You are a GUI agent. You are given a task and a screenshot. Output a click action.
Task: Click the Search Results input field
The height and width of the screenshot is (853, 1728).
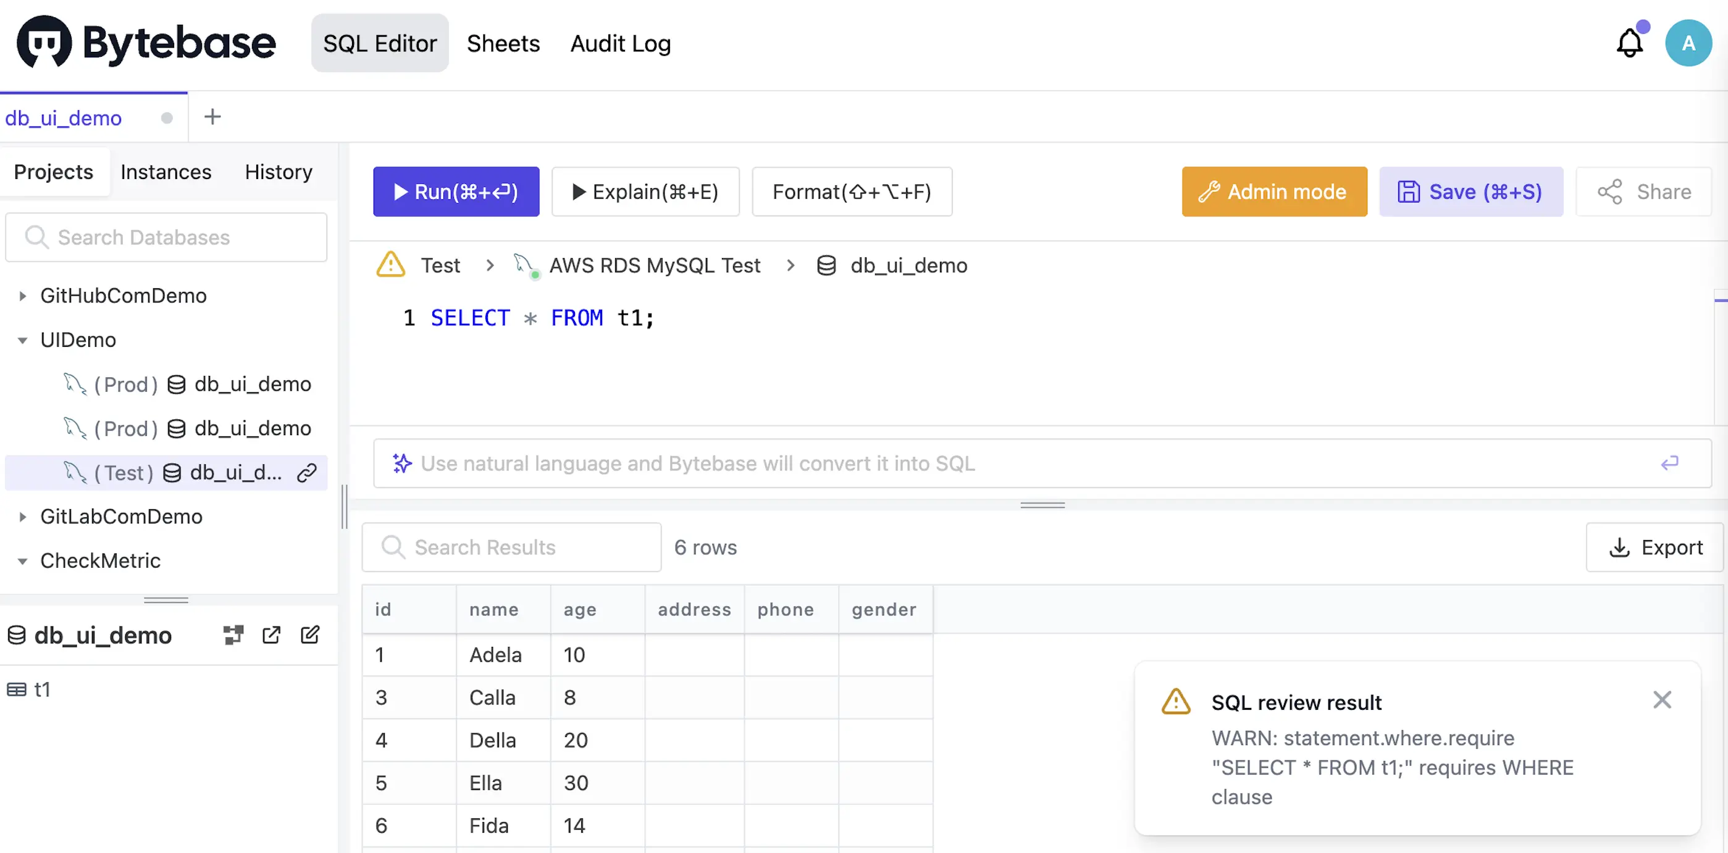(x=511, y=546)
